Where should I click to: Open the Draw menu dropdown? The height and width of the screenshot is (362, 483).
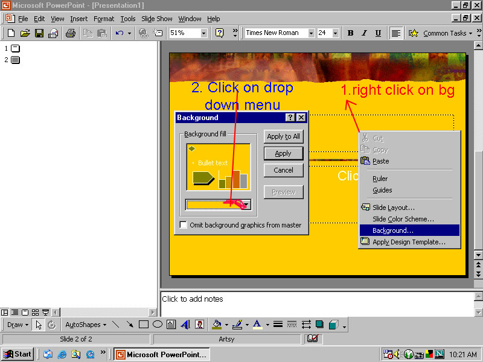coord(18,325)
